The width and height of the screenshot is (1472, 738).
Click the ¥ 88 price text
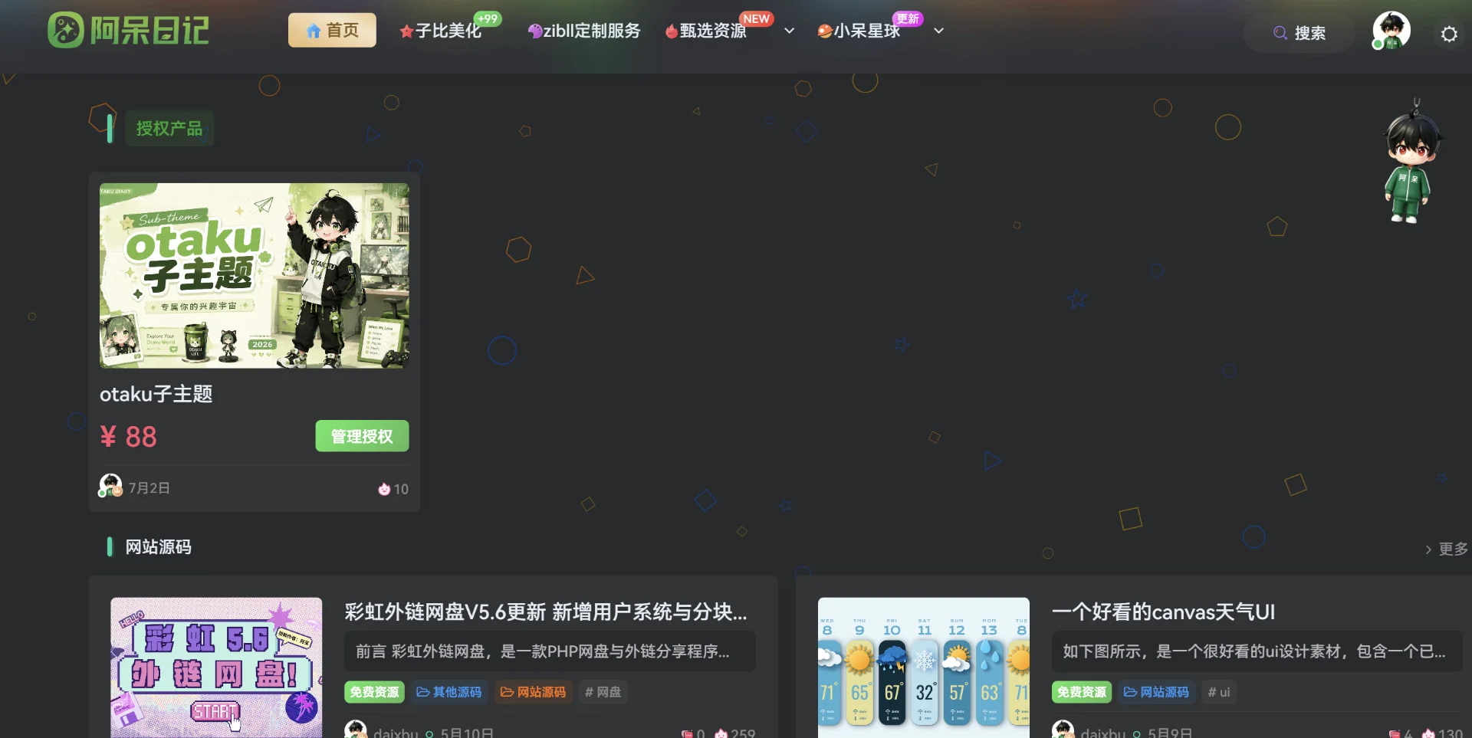coord(128,437)
